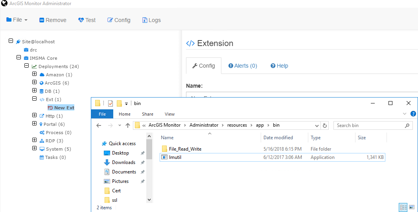The width and height of the screenshot is (418, 212).
Task: Switch to details view layout icon
Action: click(x=403, y=207)
